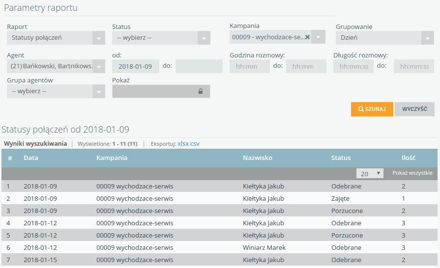
Task: Export results as csv
Action: 195,144
